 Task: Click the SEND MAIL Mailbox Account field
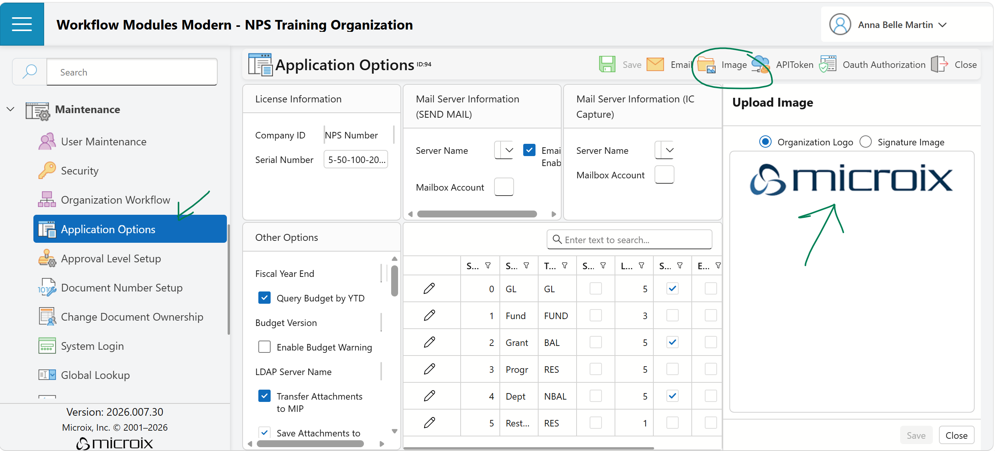pyautogui.click(x=504, y=187)
